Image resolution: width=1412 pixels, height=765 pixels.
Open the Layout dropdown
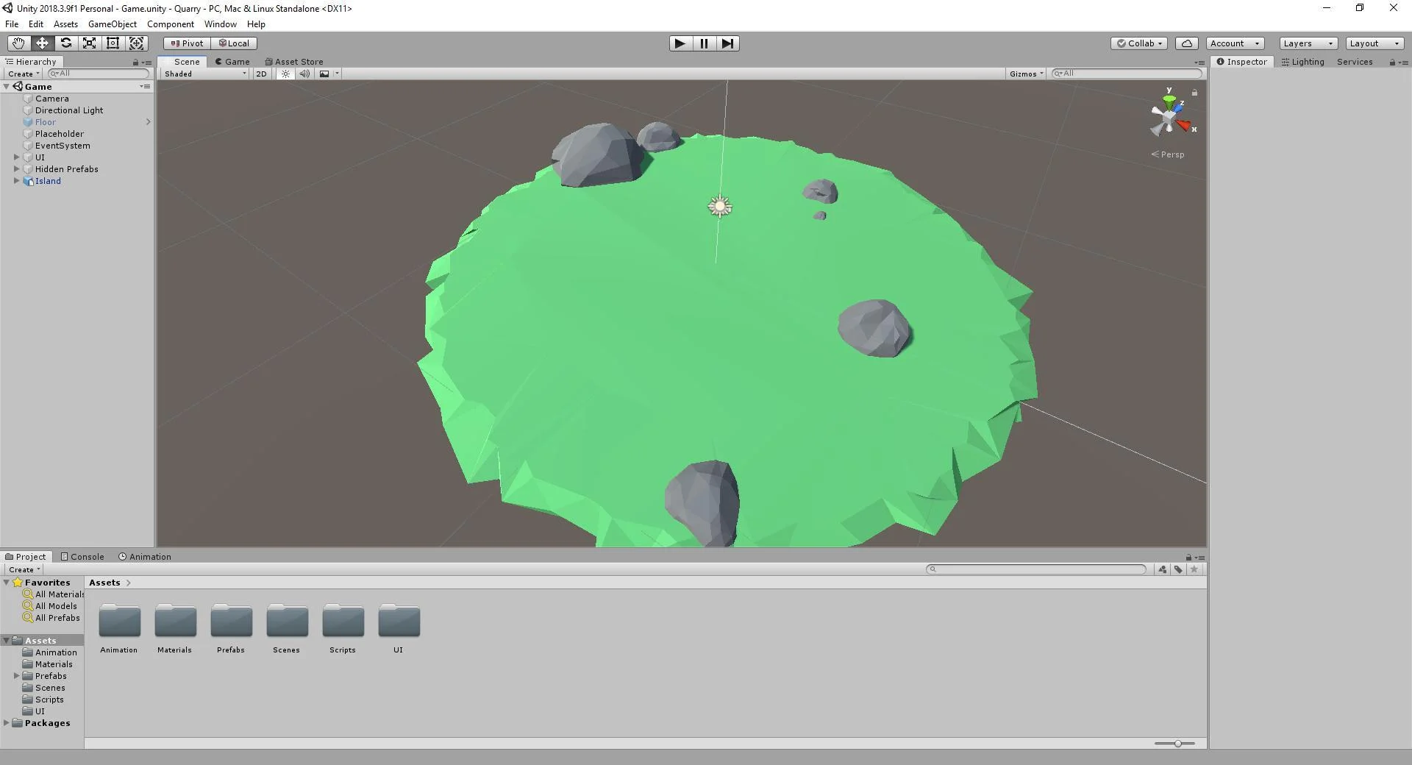click(x=1374, y=43)
